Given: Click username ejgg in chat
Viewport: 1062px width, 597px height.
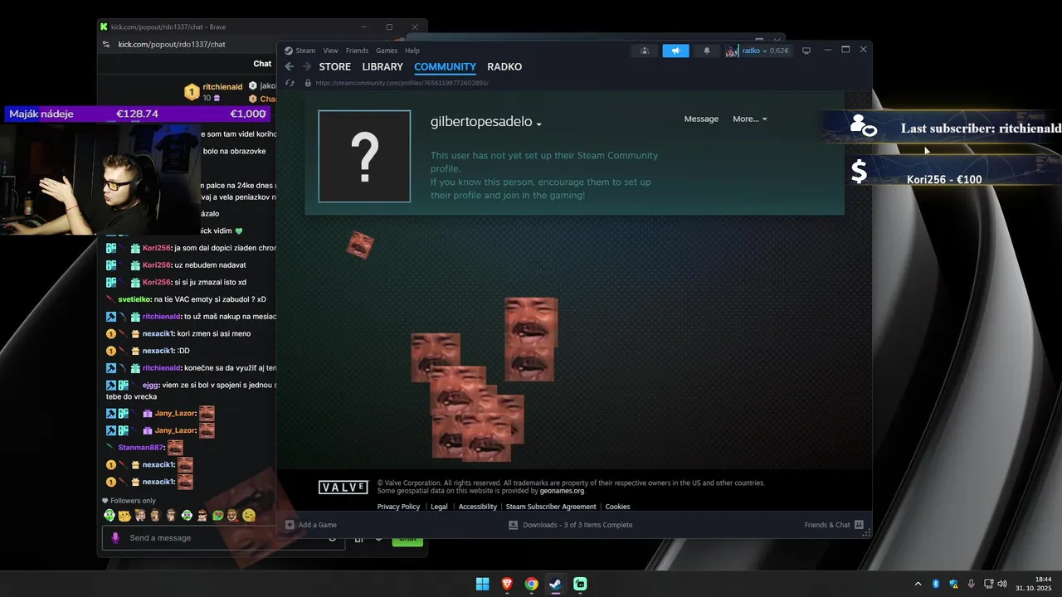Looking at the screenshot, I should coord(150,385).
